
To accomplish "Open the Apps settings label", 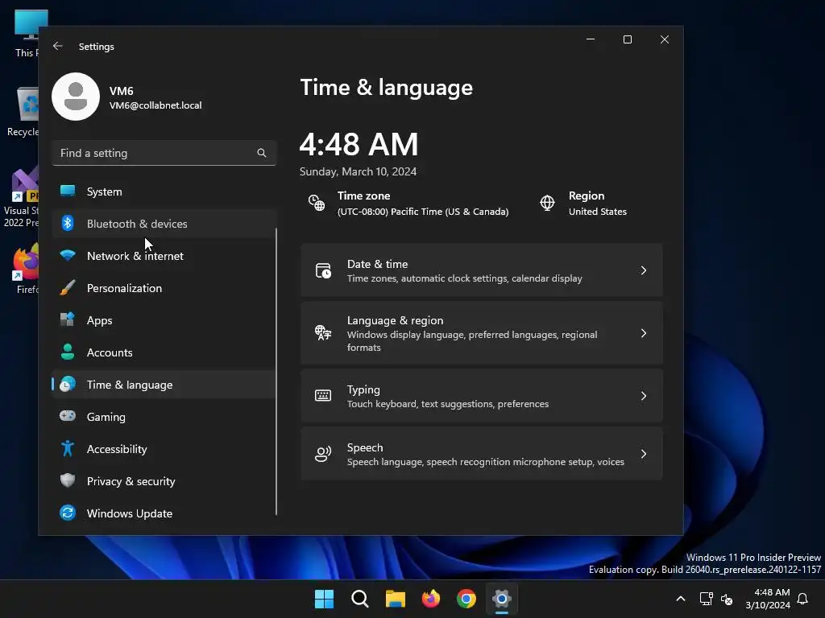I will tap(99, 320).
